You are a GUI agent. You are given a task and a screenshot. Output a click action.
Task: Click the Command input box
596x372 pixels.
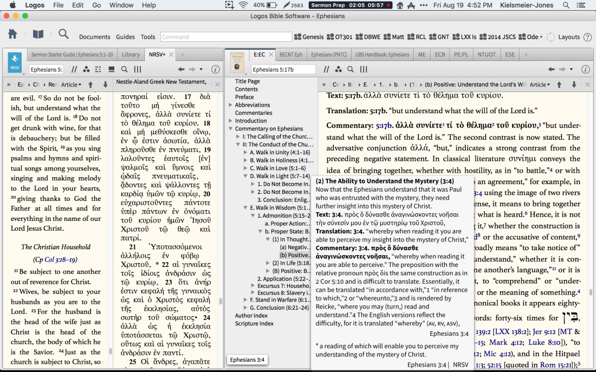(x=226, y=37)
